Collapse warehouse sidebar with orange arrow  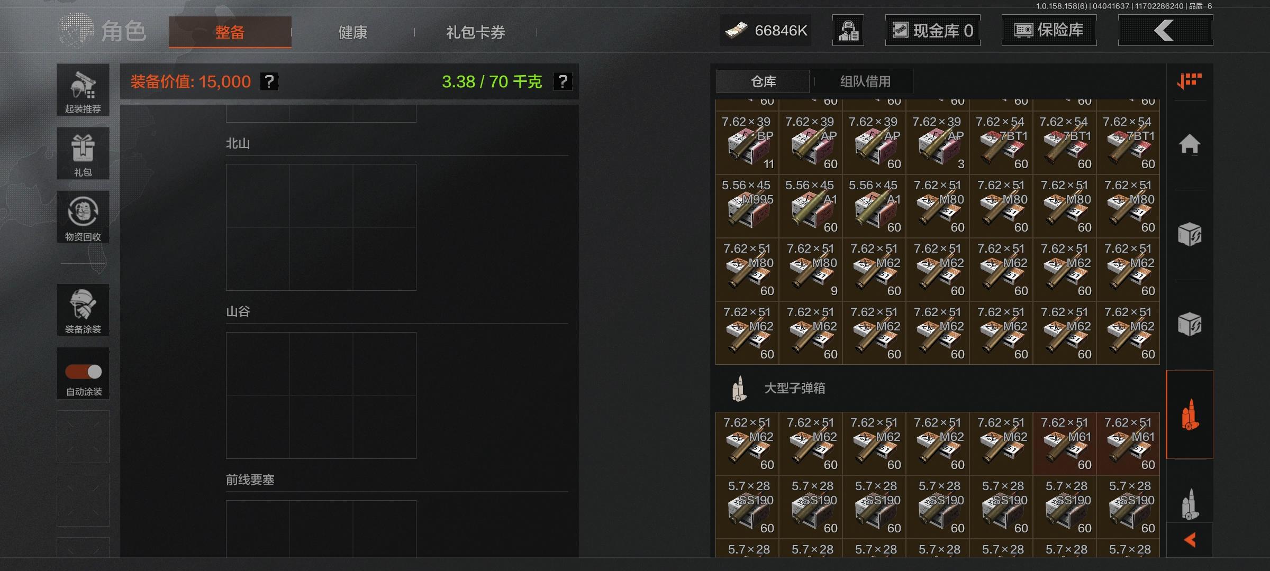click(x=1190, y=540)
